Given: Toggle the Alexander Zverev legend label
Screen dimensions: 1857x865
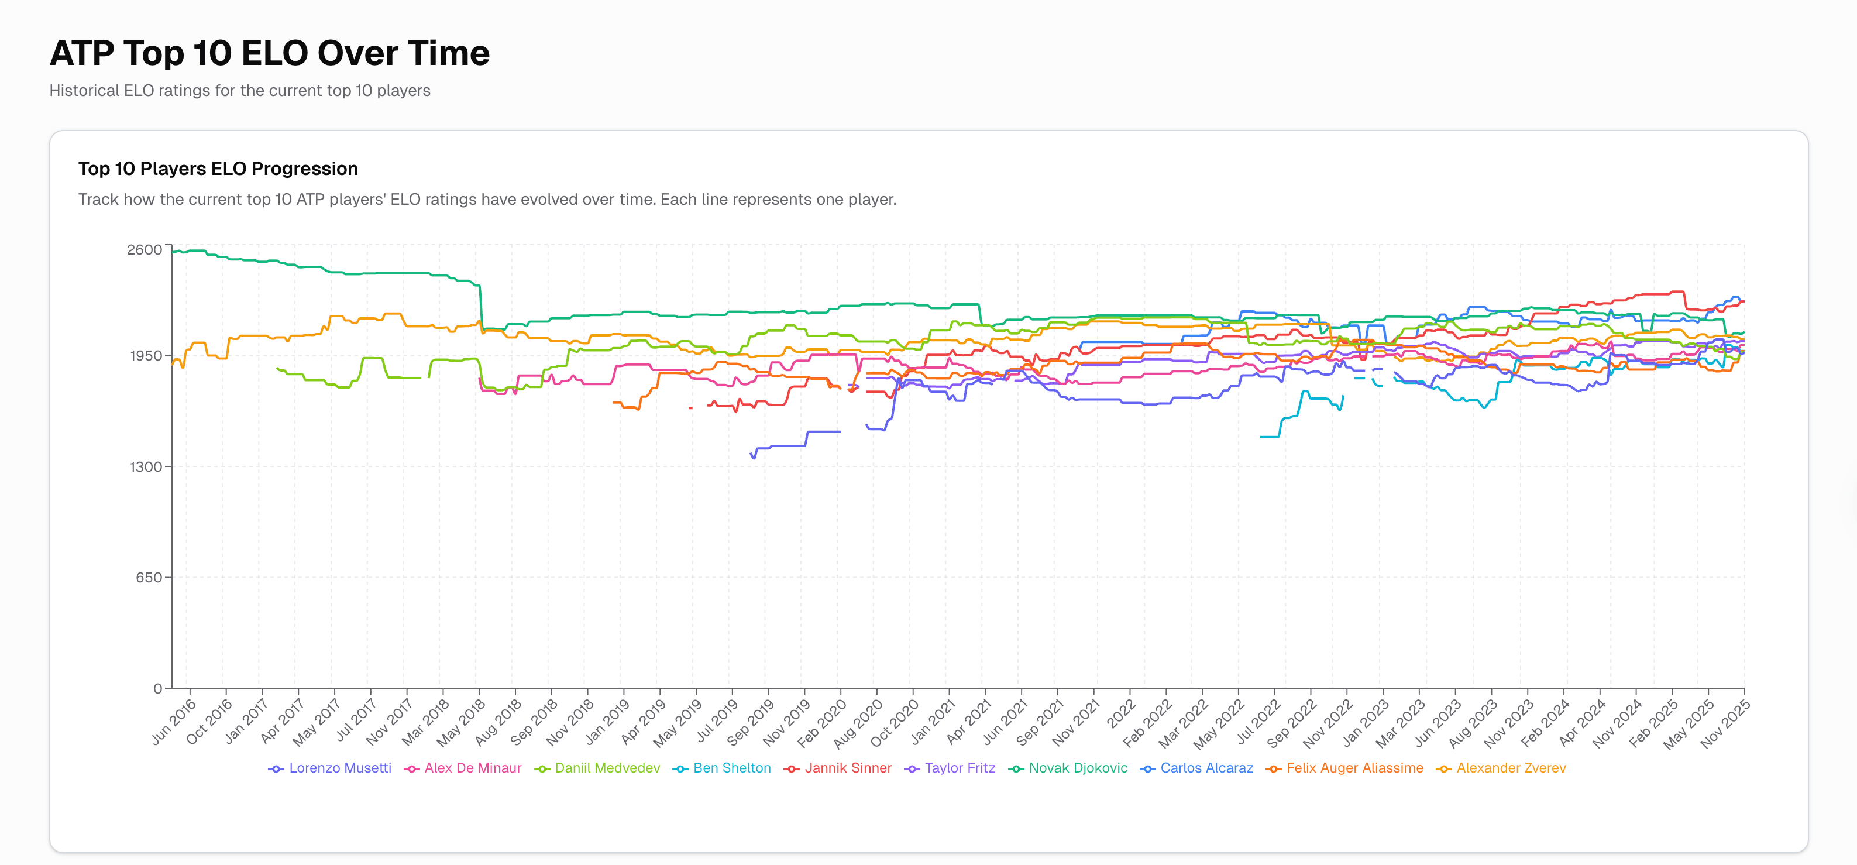Looking at the screenshot, I should (x=1510, y=768).
